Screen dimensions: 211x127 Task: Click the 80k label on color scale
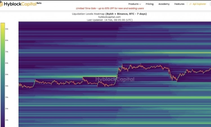point(7,40)
